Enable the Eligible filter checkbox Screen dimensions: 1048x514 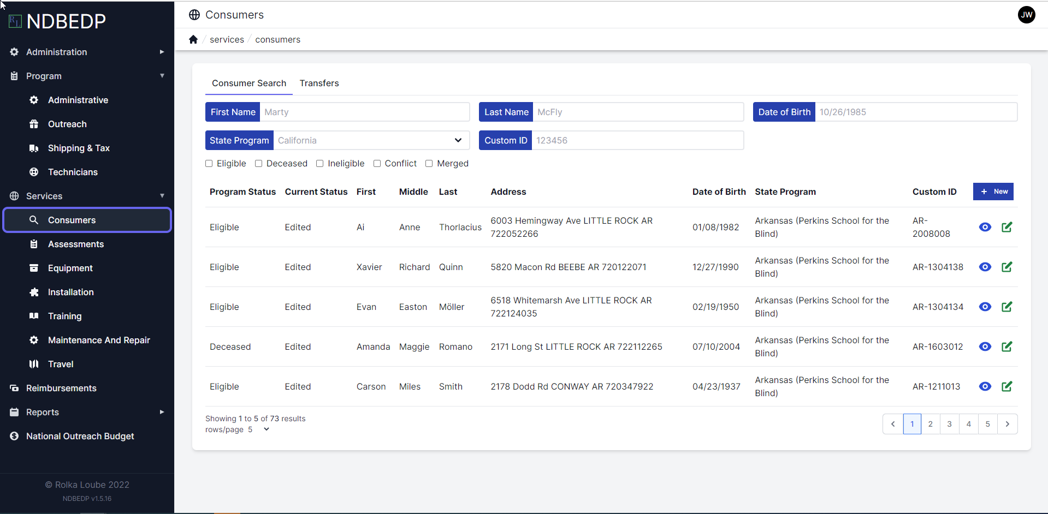209,163
